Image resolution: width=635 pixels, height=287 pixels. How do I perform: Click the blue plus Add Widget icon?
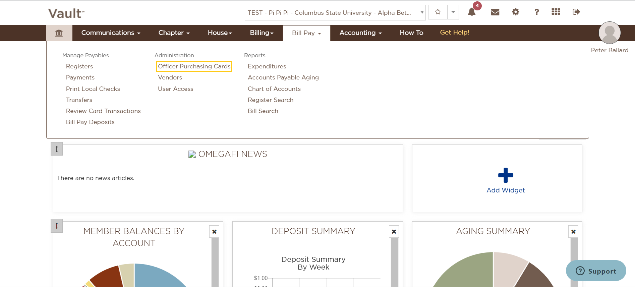coord(506,175)
